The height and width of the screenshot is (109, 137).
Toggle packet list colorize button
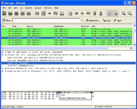pyautogui.click(x=109, y=13)
